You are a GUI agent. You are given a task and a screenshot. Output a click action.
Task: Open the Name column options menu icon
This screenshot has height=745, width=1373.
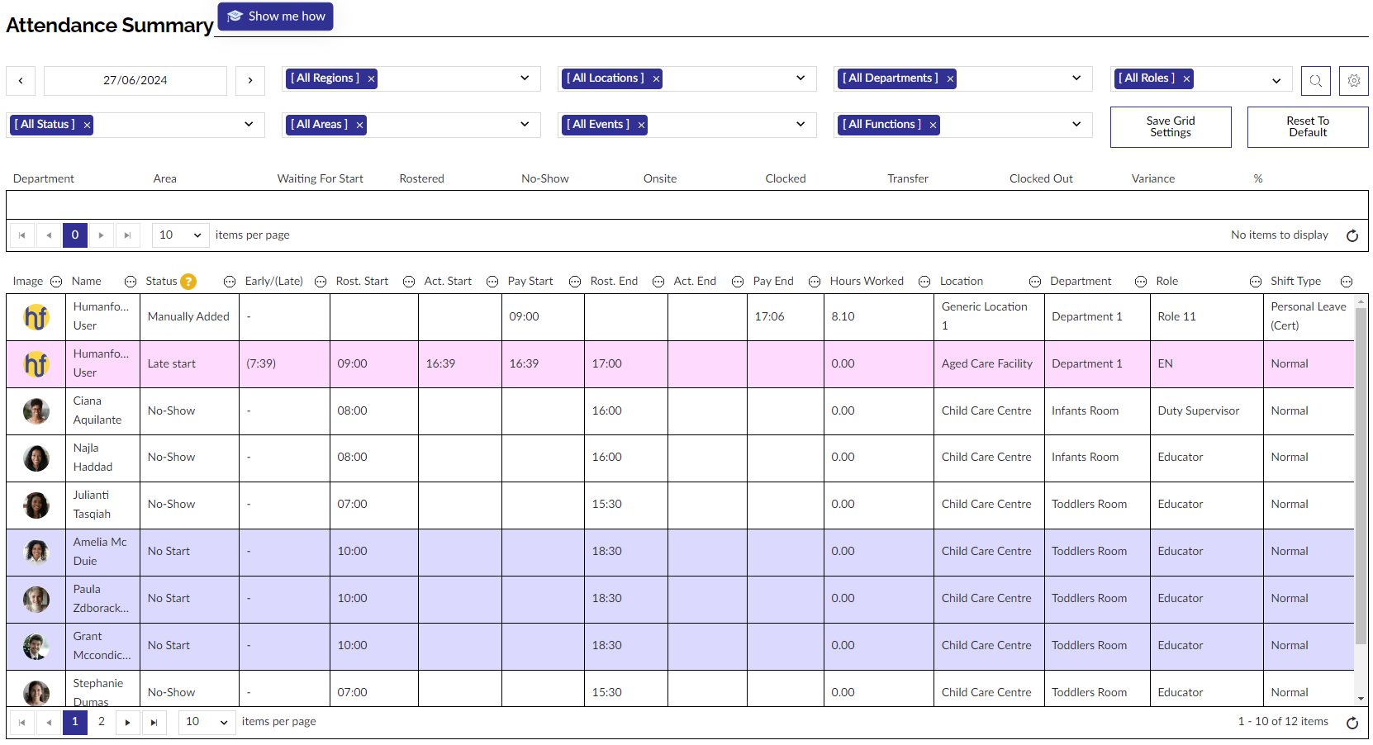[x=131, y=282]
